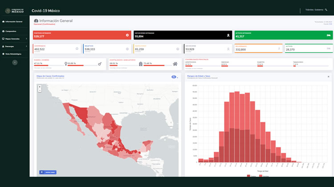Click the Trámites link in header

310,10
